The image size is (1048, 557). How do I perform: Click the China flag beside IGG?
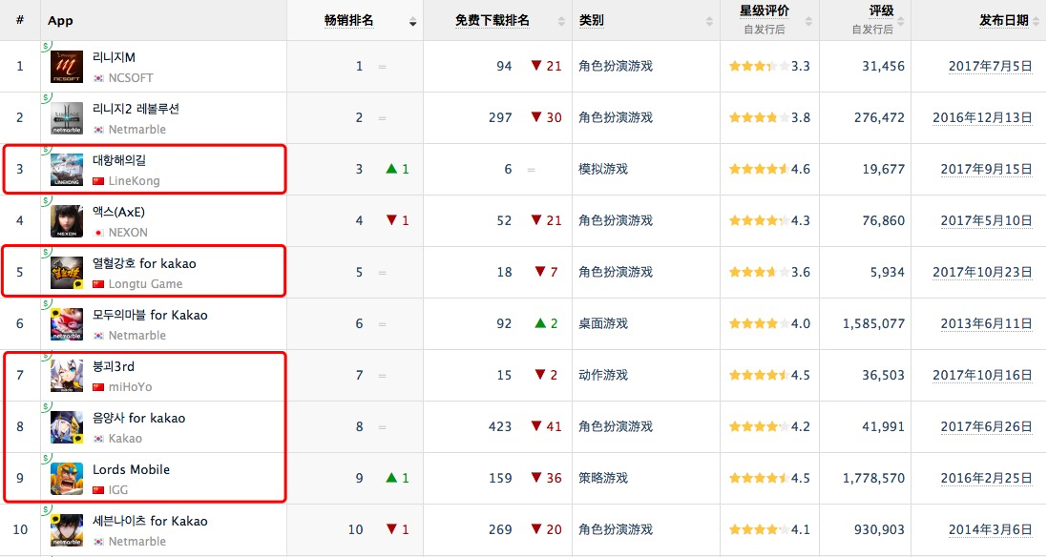99,489
